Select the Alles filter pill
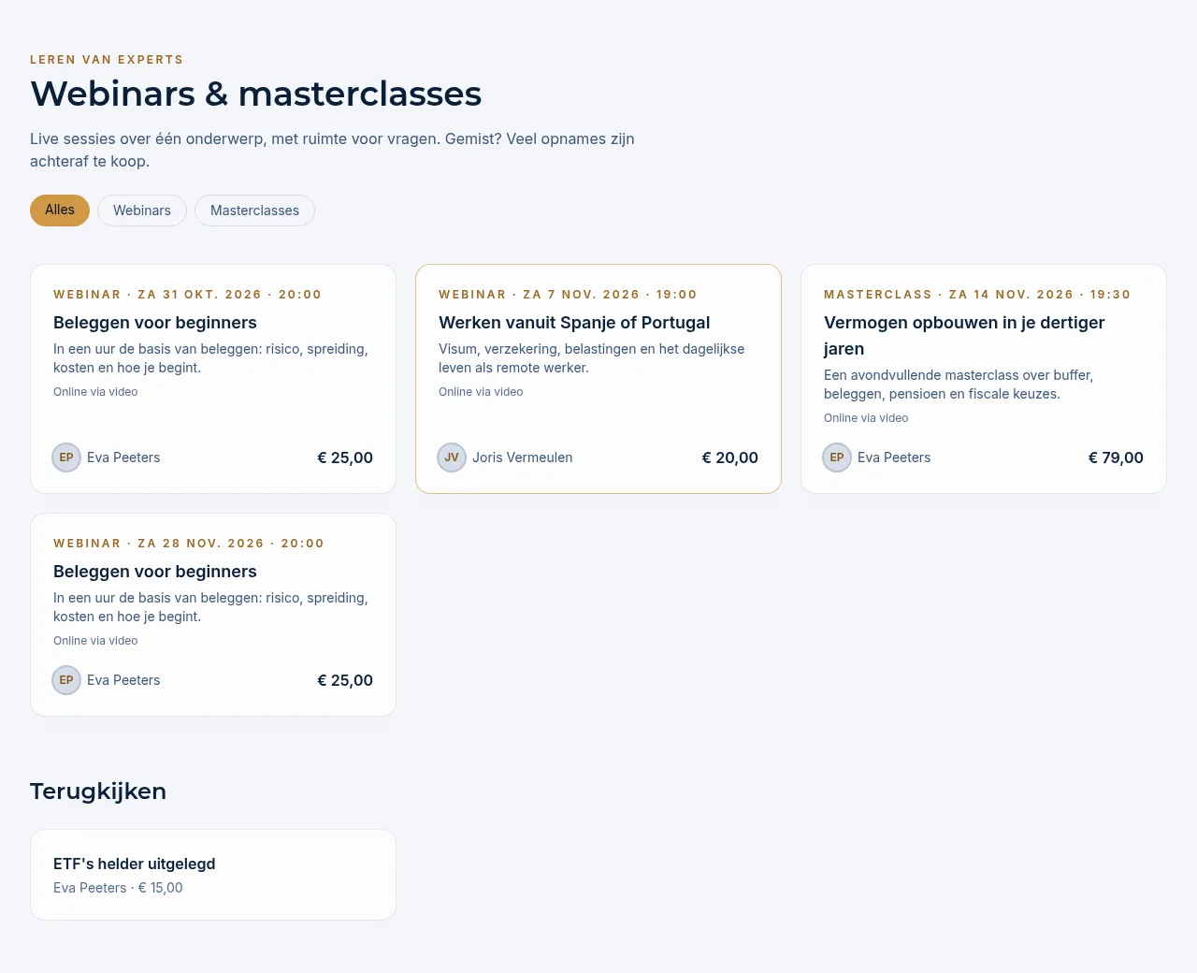Viewport: 1197px width, 973px height. pos(60,211)
